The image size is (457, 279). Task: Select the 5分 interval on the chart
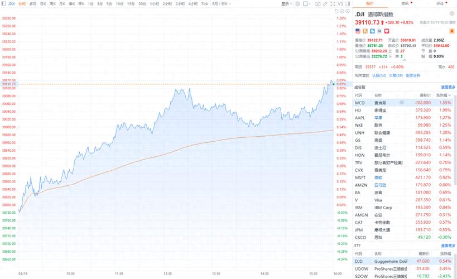108,3
